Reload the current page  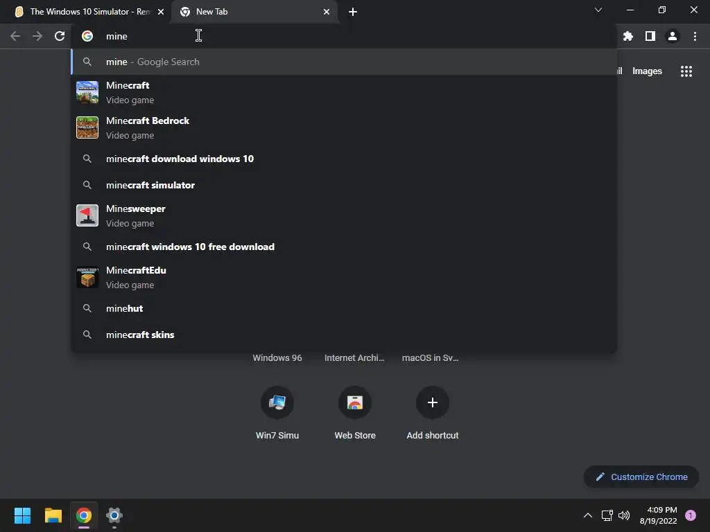click(x=60, y=36)
